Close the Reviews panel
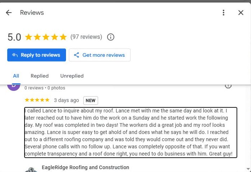The height and width of the screenshot is (172, 251). click(x=241, y=13)
